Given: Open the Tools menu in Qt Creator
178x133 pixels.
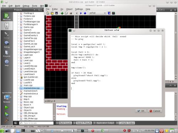Looking at the screenshot, I should click(35, 6).
